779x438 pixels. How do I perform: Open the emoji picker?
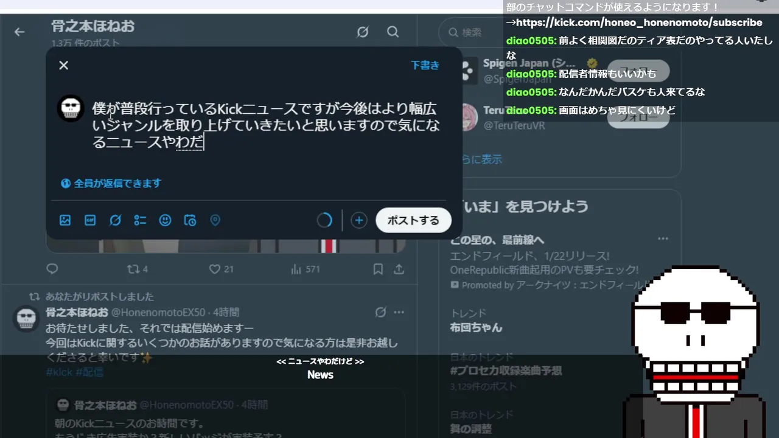(x=165, y=220)
